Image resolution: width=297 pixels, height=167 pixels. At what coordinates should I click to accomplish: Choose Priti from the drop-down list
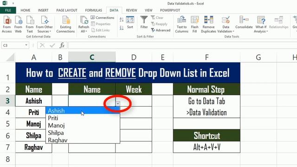pyautogui.click(x=83, y=118)
